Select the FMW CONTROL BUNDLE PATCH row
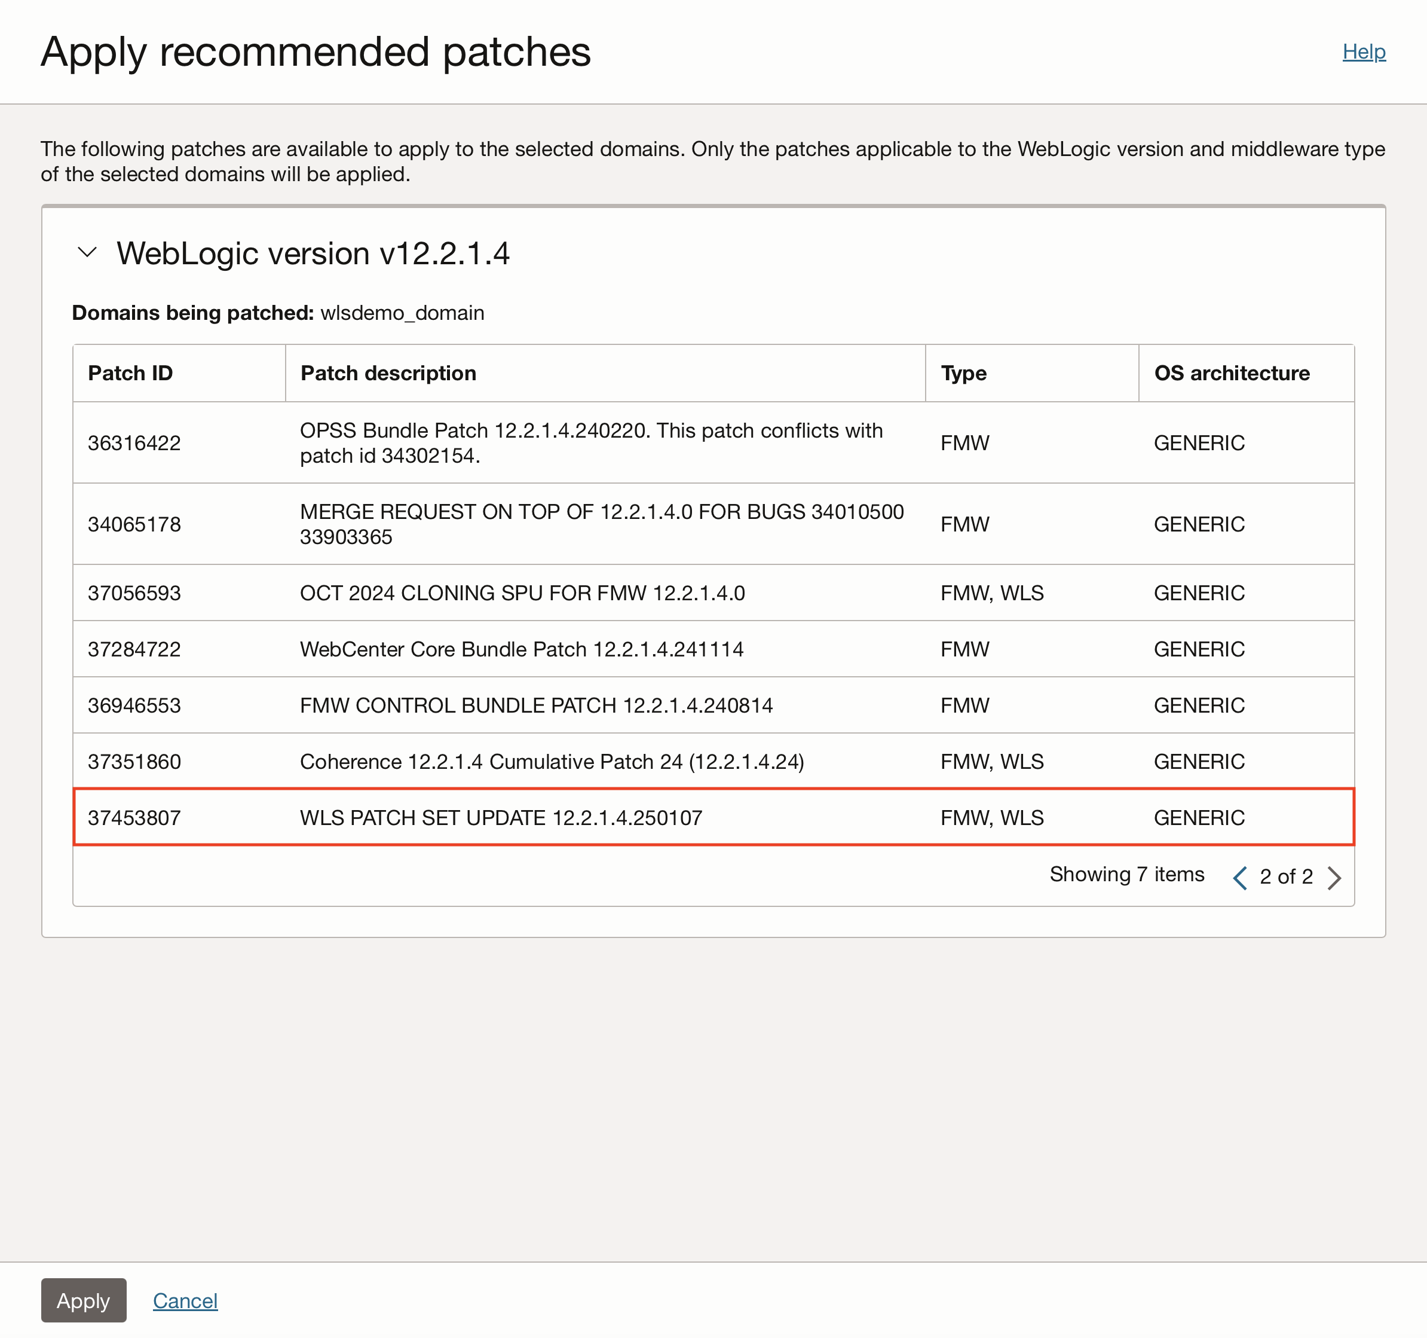Image resolution: width=1427 pixels, height=1338 pixels. pos(503,705)
